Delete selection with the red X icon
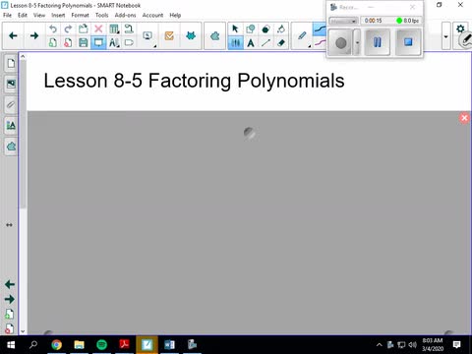The height and width of the screenshot is (354, 472). pyautogui.click(x=98, y=29)
